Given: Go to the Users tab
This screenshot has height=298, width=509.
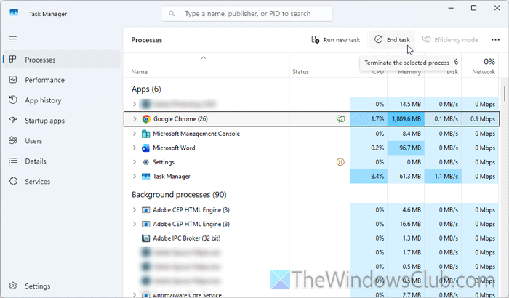Looking at the screenshot, I should (x=62, y=141).
